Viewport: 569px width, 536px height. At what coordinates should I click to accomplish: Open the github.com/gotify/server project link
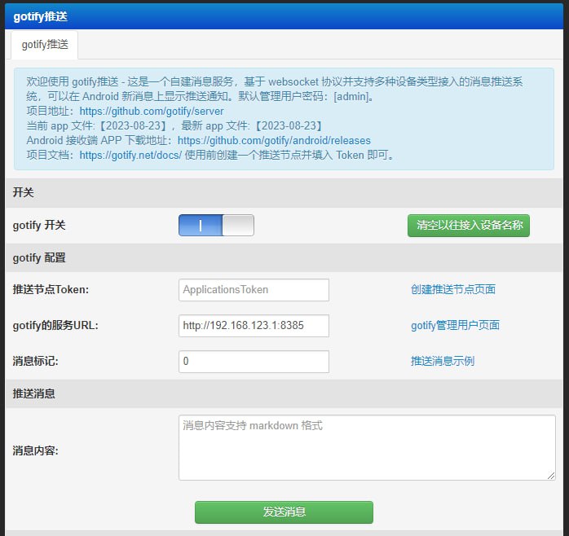click(152, 111)
